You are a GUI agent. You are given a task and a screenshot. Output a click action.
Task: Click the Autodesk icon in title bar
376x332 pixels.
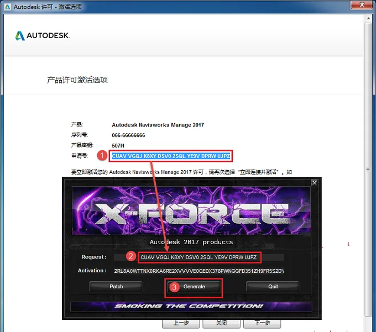click(x=8, y=7)
